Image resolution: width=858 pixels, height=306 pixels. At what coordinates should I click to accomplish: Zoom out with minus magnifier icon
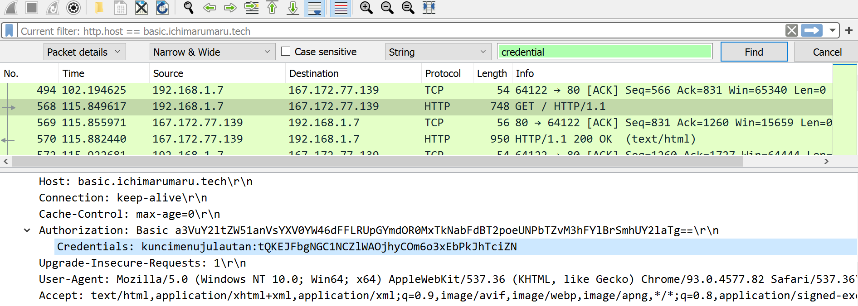[x=387, y=8]
